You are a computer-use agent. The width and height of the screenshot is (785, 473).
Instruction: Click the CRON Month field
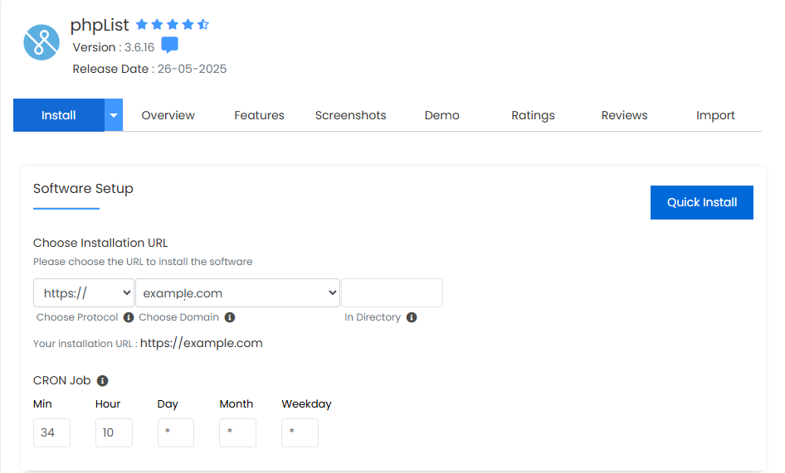click(238, 432)
